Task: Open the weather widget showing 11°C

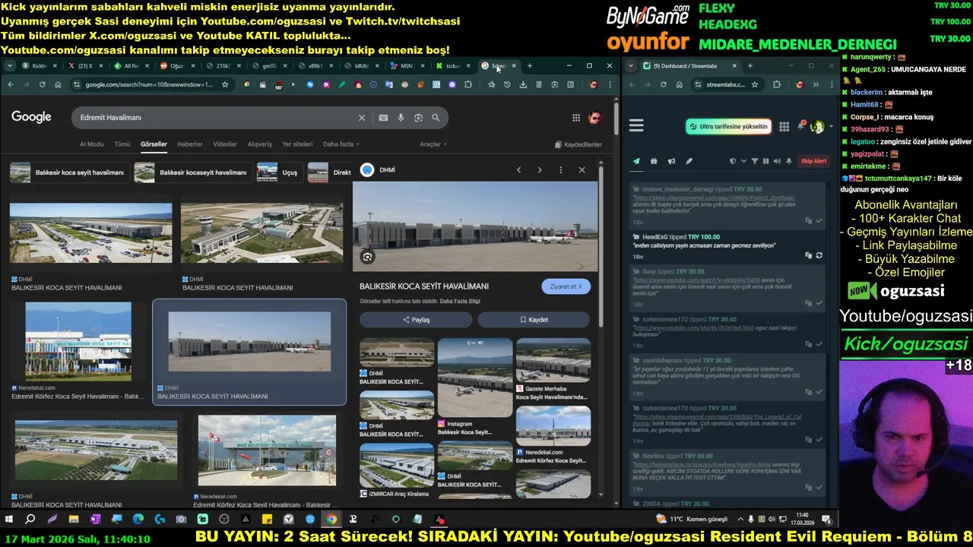Action: [x=691, y=519]
